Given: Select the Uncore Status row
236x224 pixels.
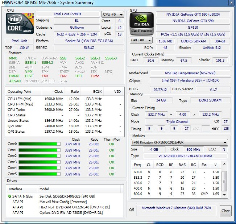Looking at the screenshot, I should pos(65,120).
